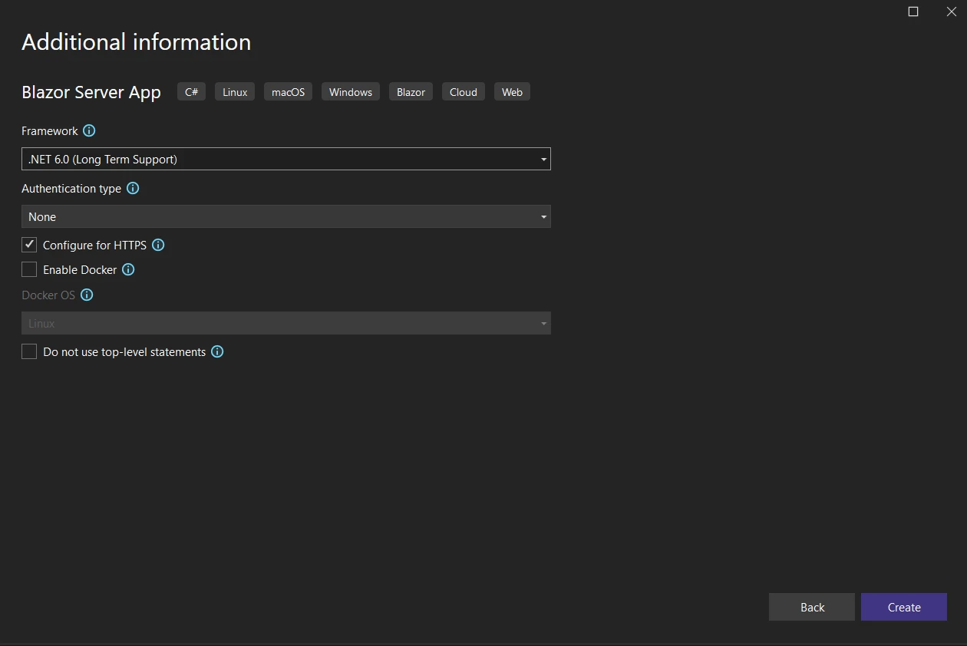This screenshot has width=967, height=646.
Task: Click info icon beside Configure for HTTPS
Action: [x=158, y=246]
